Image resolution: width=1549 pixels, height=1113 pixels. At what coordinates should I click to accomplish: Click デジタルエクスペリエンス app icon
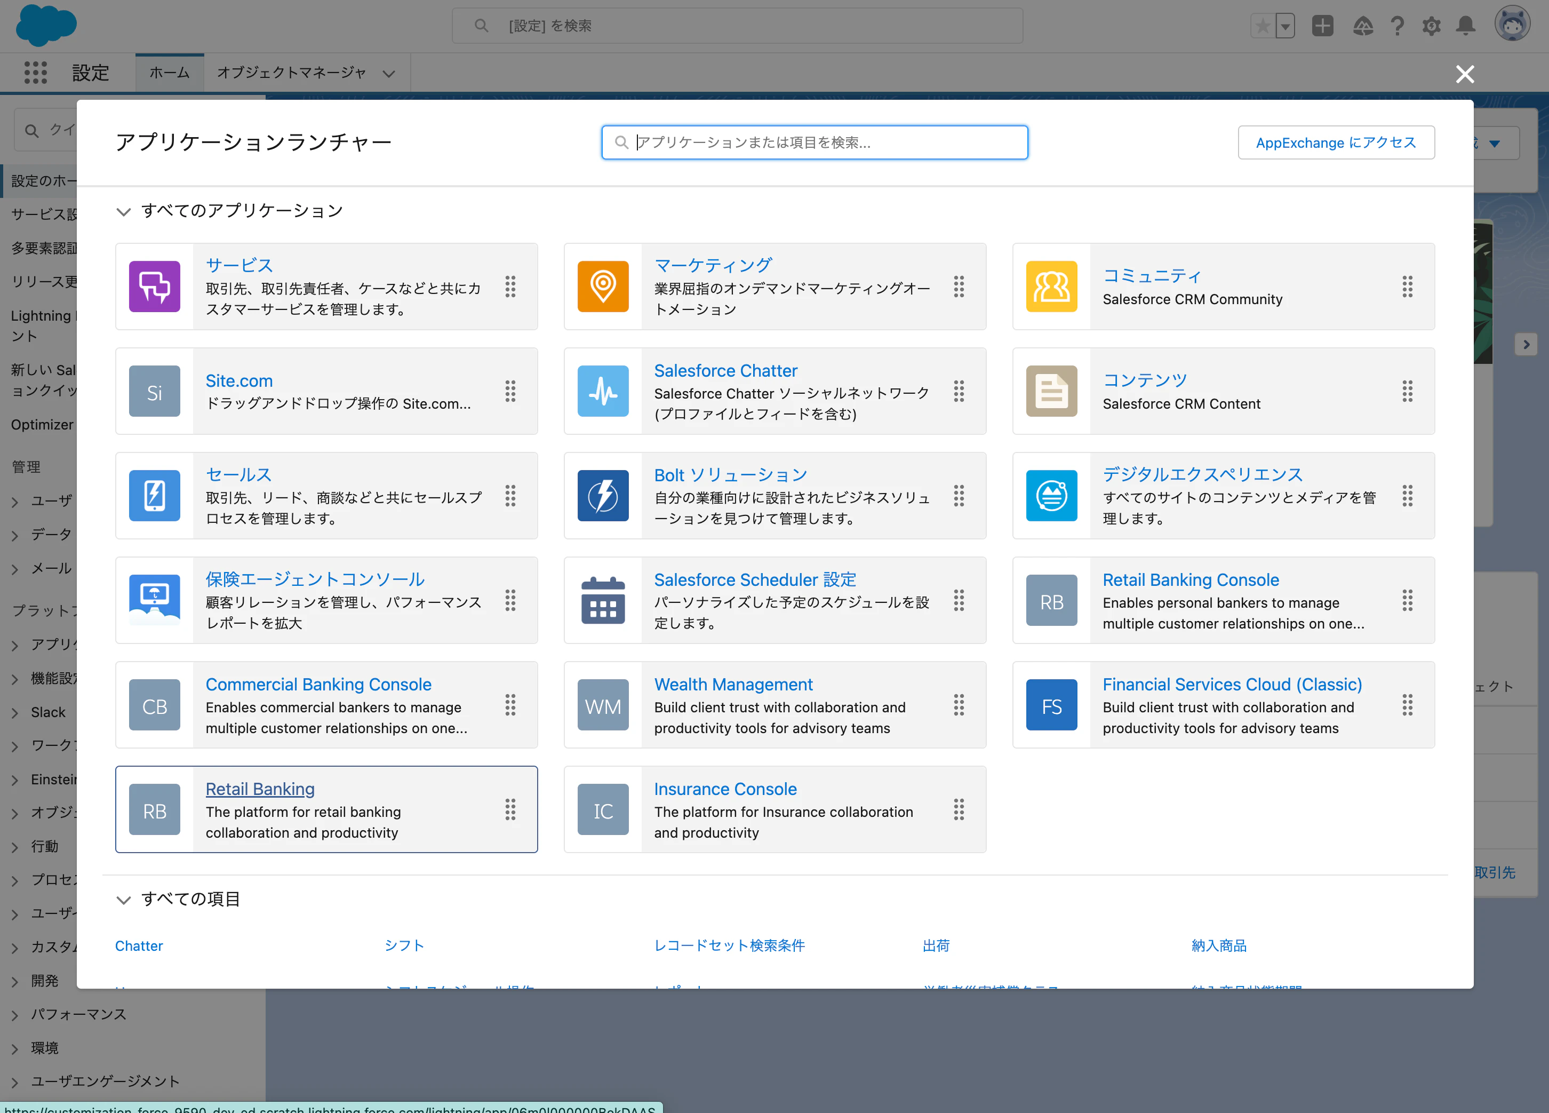pyautogui.click(x=1052, y=495)
